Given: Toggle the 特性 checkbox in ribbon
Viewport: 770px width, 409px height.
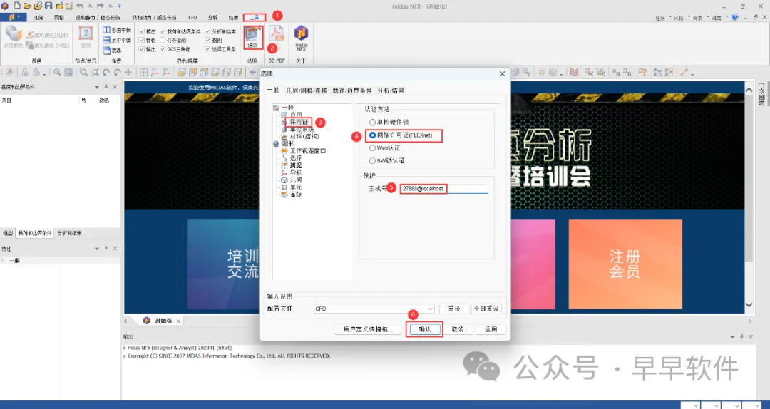Looking at the screenshot, I should pos(141,41).
